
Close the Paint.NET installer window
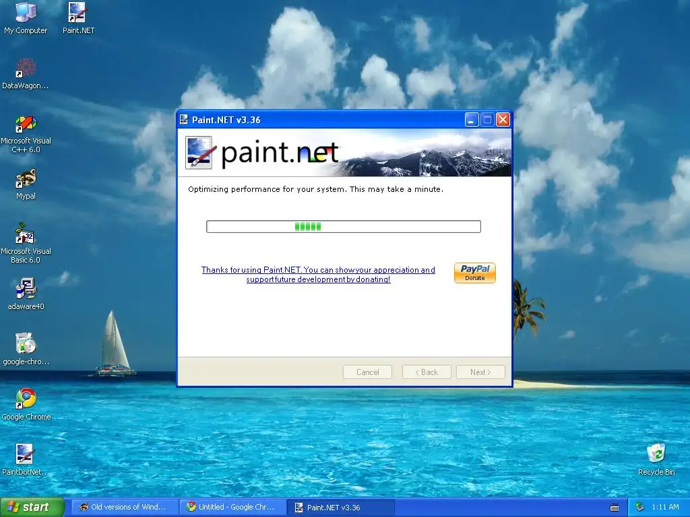coord(503,120)
